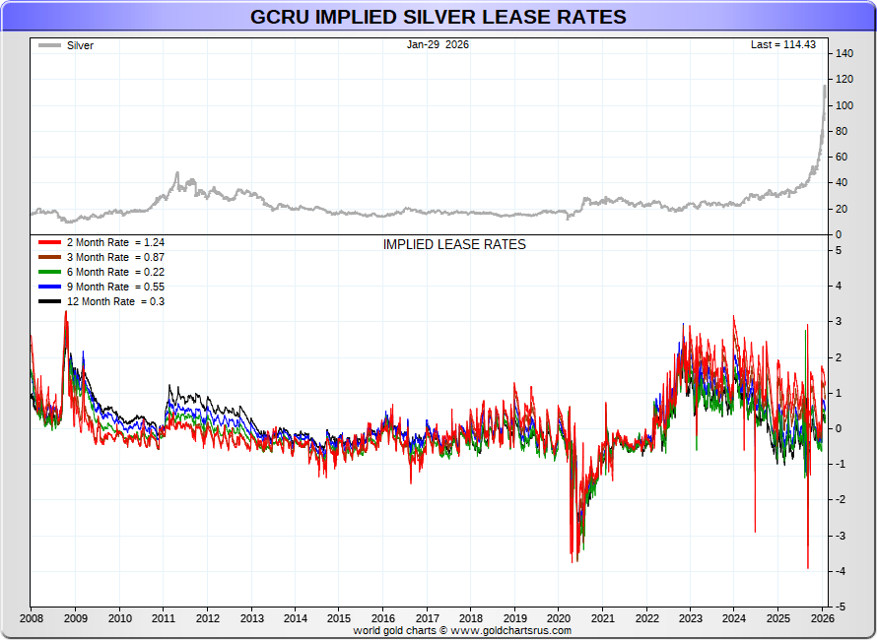877x640 pixels.
Task: Click the green 6 Month Rate legend swatch
Action: 50,272
